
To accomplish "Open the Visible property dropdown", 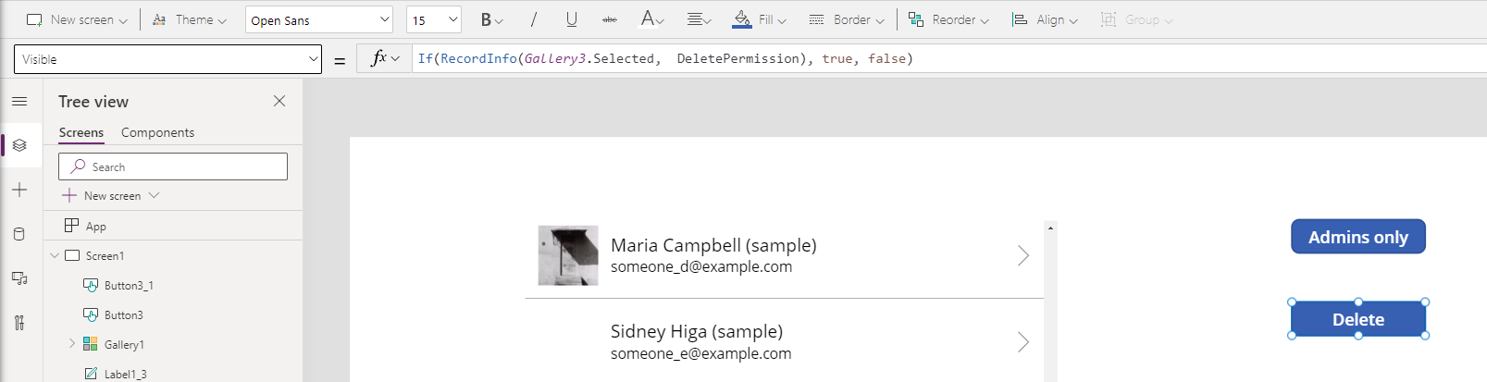I will [x=167, y=59].
